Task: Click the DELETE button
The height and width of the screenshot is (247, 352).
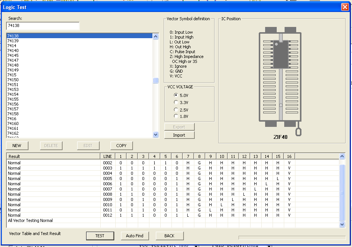Action: (x=51, y=146)
